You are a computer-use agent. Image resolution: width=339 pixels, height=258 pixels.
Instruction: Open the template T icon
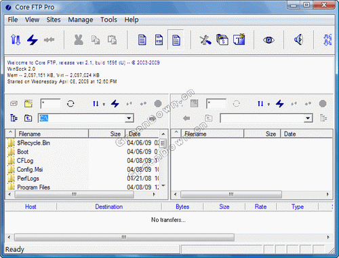239,39
